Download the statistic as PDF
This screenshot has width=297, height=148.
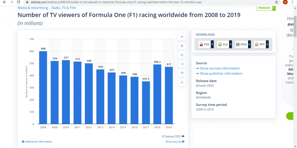[206, 44]
